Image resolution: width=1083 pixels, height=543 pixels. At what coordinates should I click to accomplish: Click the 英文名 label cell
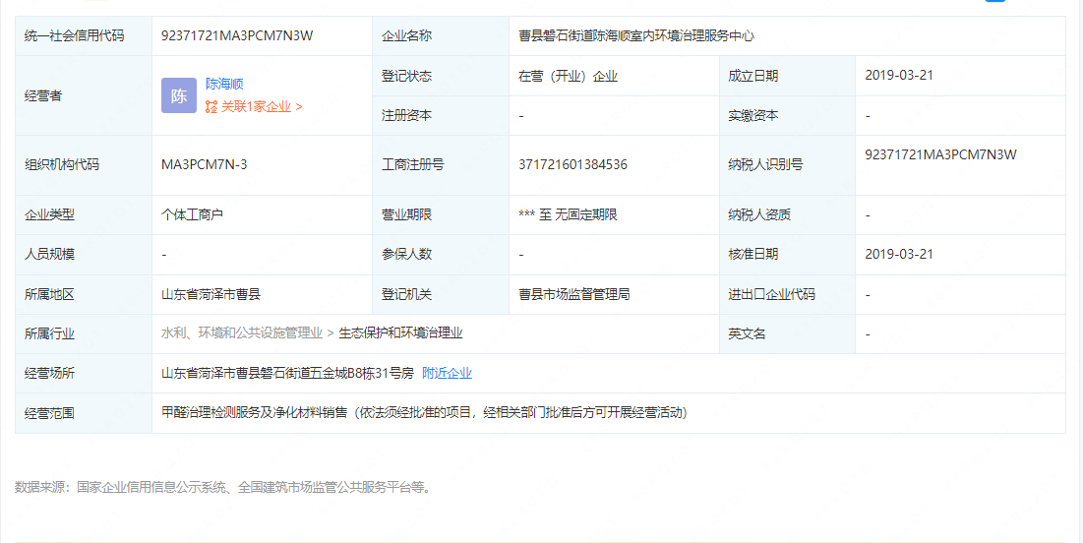coord(787,333)
